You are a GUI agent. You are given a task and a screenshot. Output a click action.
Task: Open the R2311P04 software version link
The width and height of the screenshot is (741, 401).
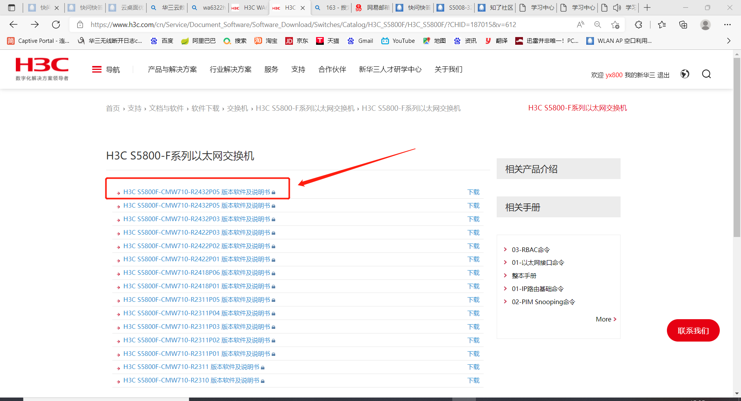[x=197, y=313]
